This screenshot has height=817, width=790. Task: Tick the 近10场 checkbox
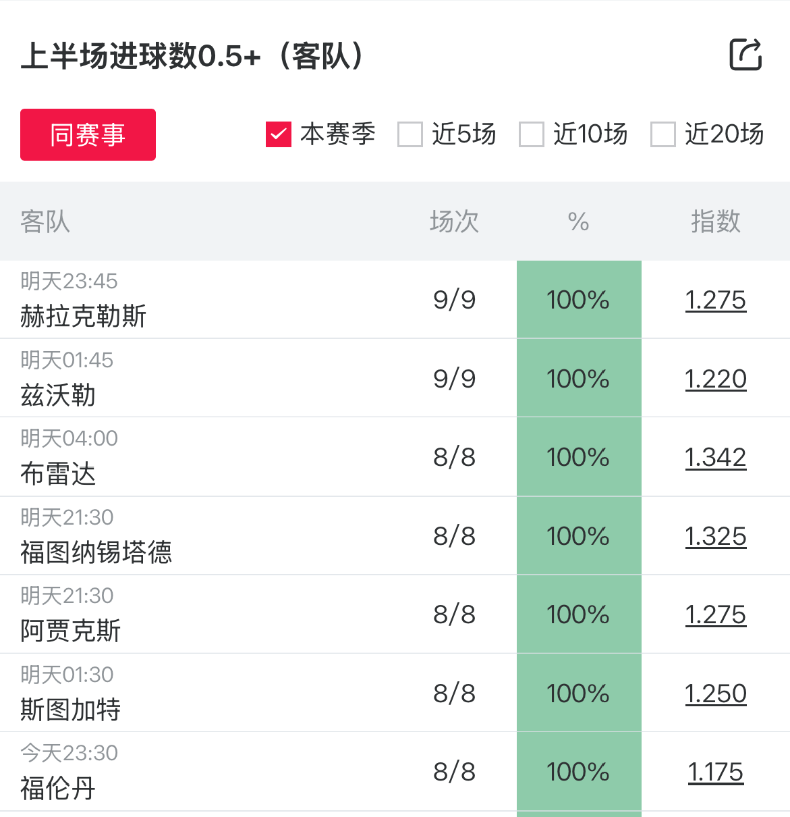click(x=532, y=134)
